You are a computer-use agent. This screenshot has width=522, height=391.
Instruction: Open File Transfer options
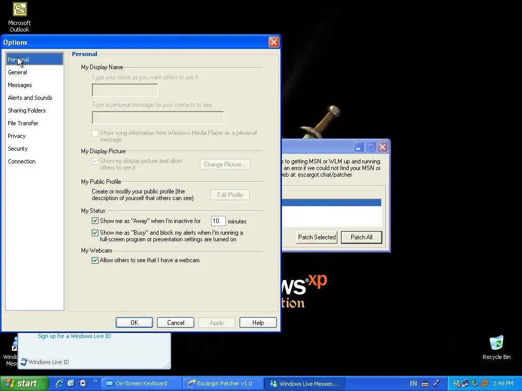35,123
